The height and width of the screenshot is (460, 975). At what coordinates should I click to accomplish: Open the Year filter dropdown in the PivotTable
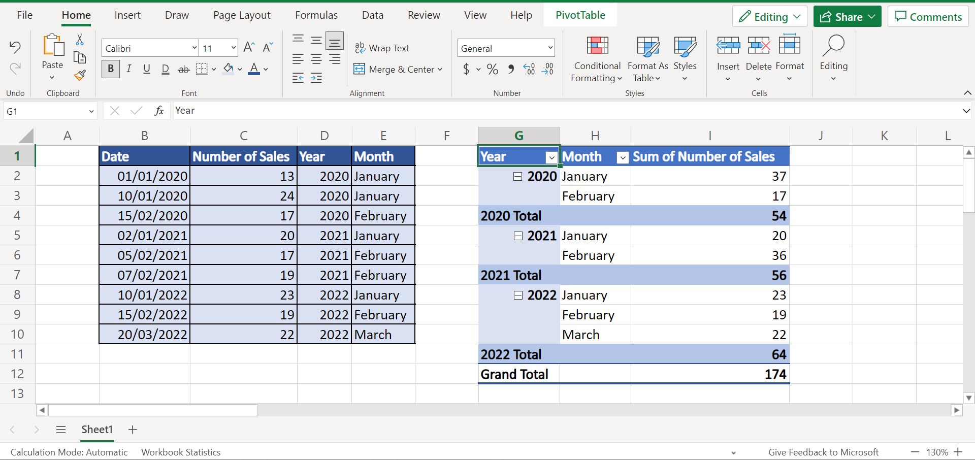(x=551, y=157)
